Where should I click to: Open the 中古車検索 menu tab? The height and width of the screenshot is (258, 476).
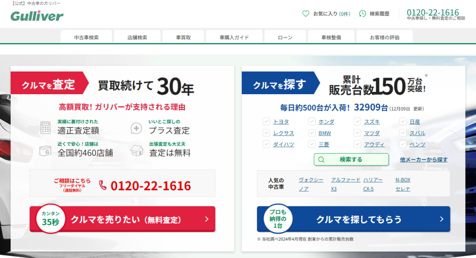coord(86,37)
